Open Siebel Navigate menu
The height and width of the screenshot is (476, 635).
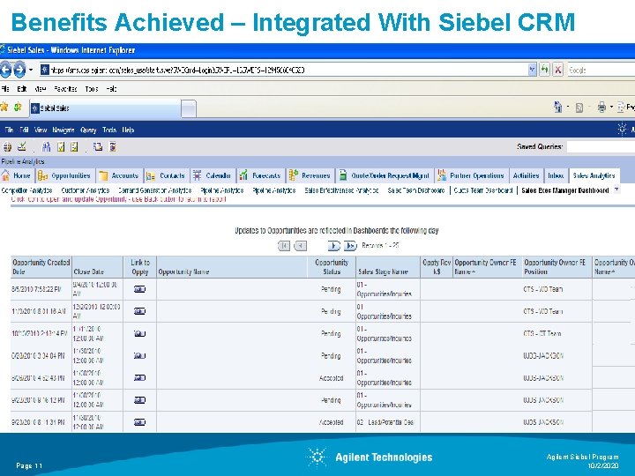coord(63,130)
